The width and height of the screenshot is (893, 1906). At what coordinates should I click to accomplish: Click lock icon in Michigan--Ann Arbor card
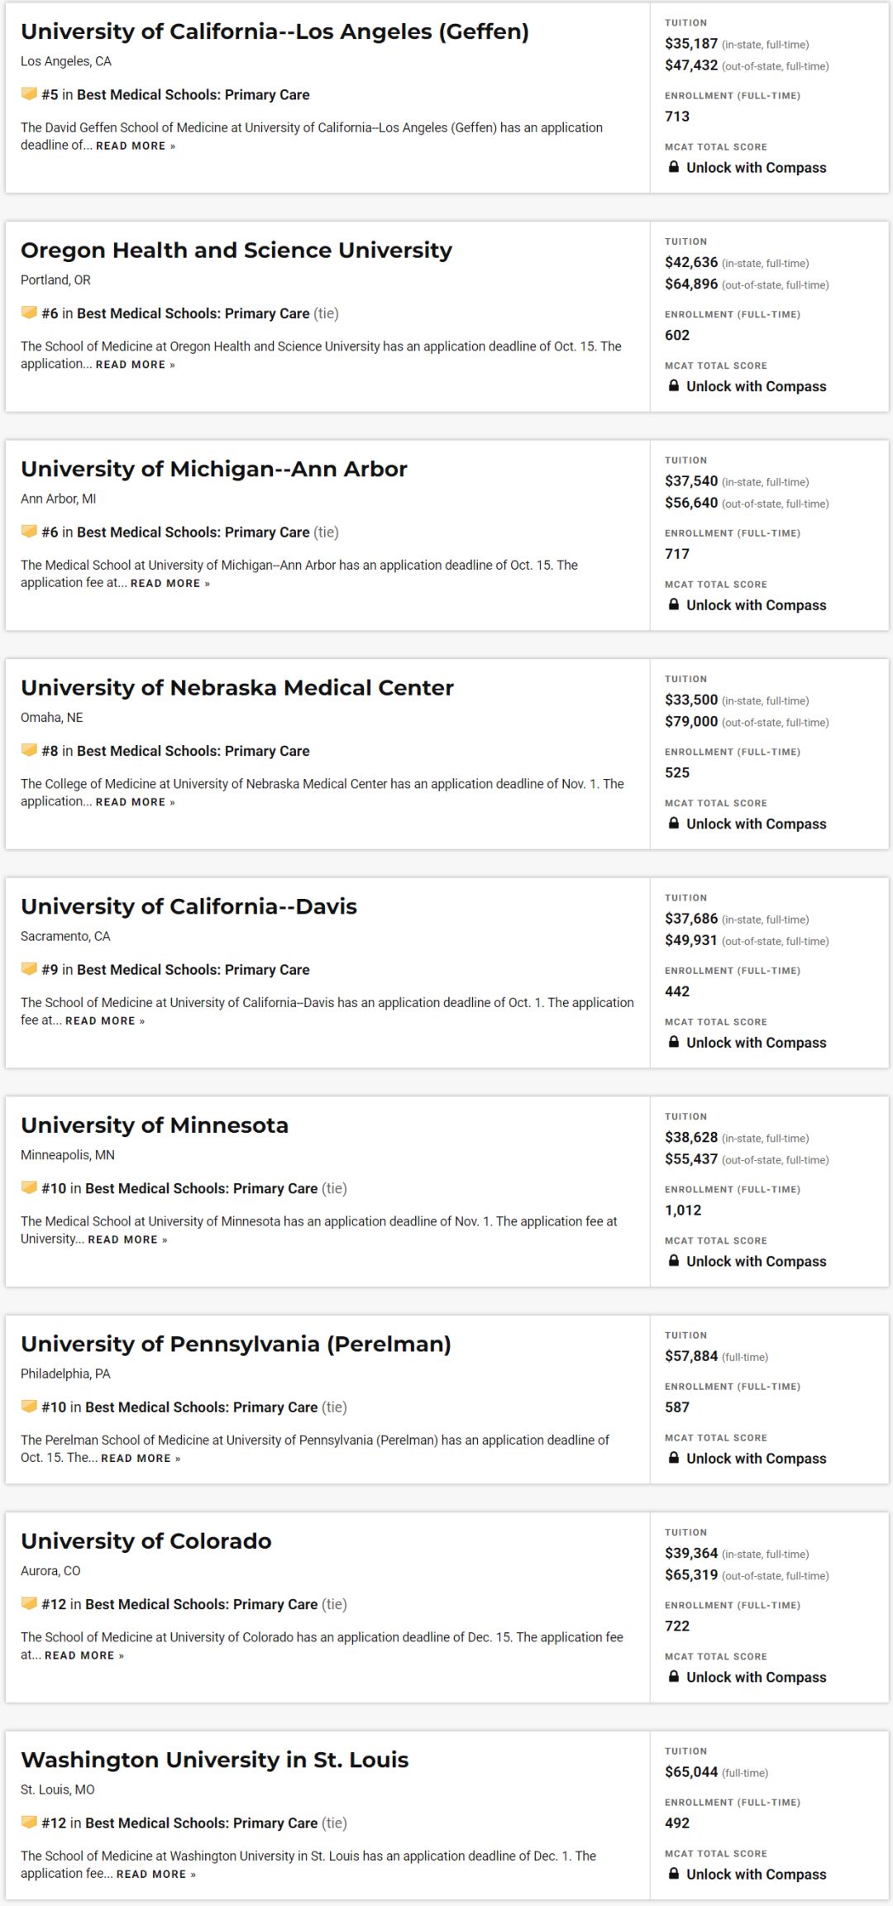point(674,604)
